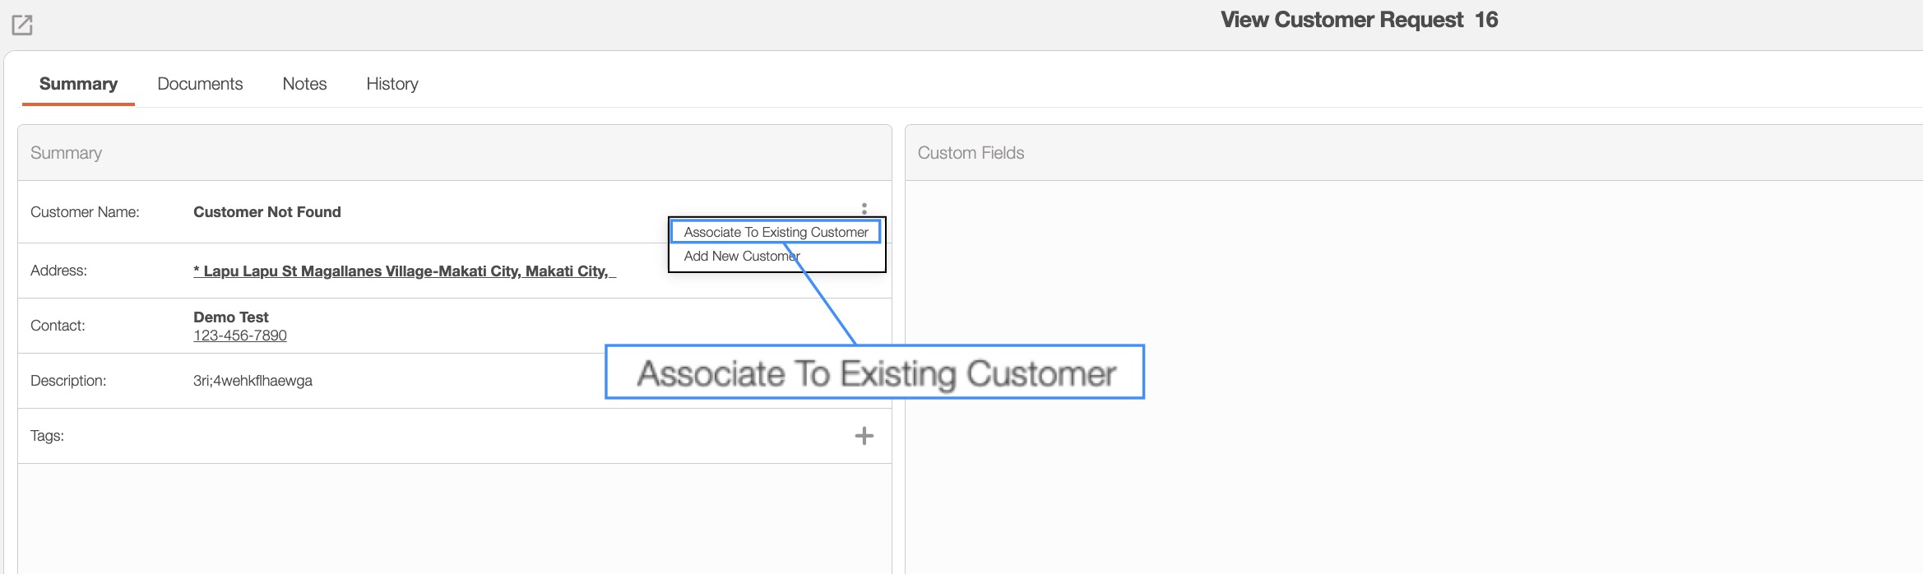Switch to the Summary tab
Screen dimensions: 1923x574
point(78,84)
